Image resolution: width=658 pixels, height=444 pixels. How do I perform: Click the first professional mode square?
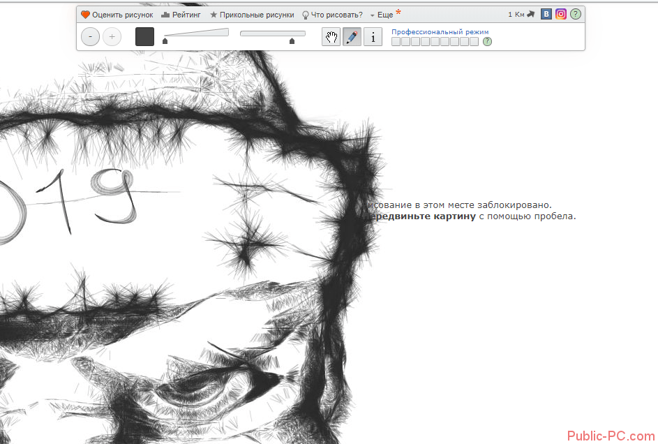click(396, 42)
